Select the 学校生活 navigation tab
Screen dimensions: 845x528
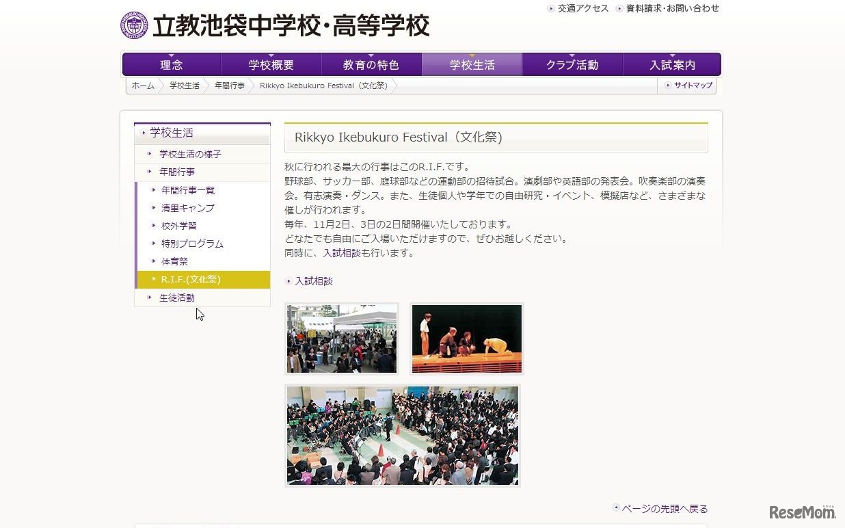472,65
